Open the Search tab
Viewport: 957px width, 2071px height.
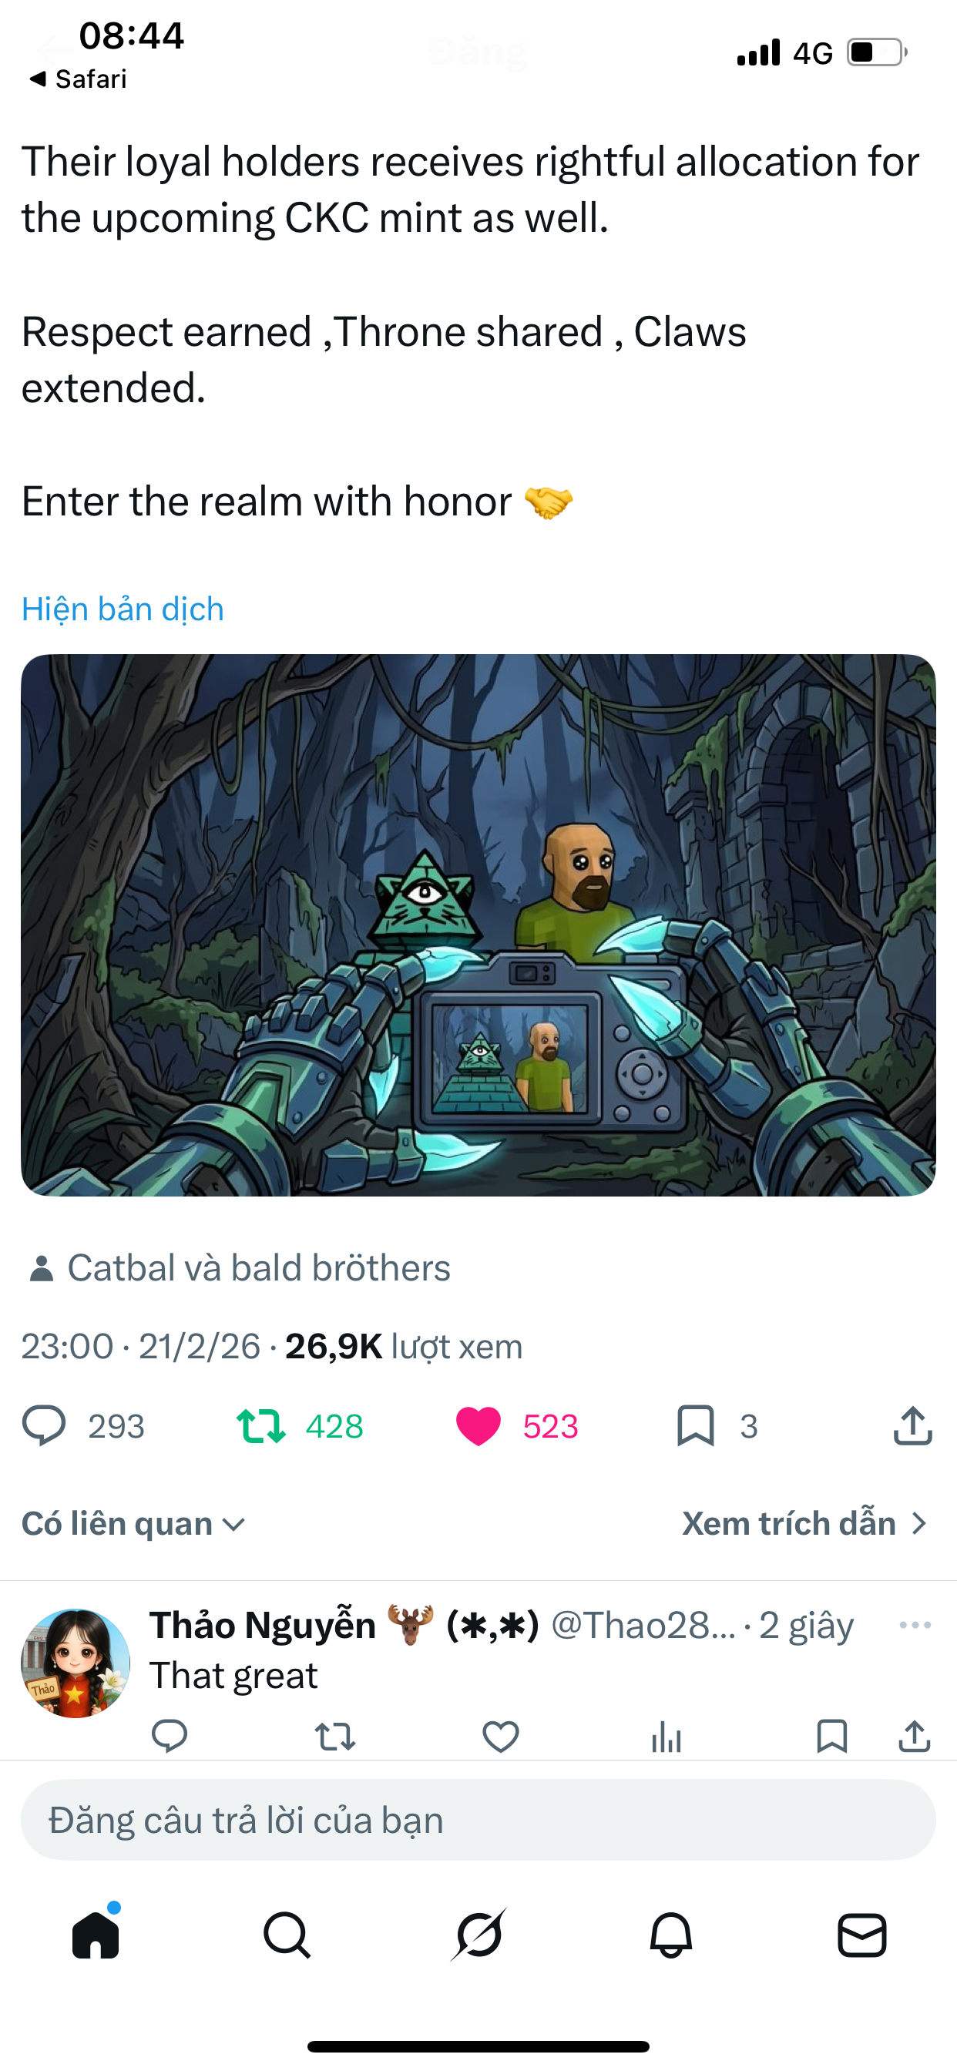pyautogui.click(x=287, y=1935)
